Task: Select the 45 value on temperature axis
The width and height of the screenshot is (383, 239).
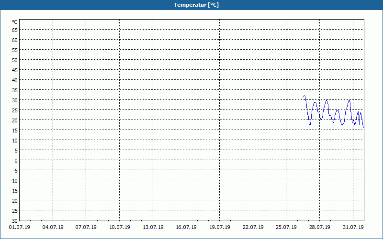Action: pos(15,70)
